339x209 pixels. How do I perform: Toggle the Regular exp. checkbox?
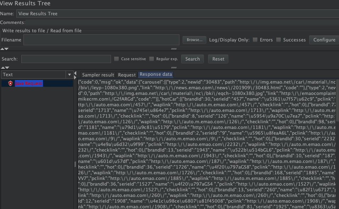[152, 59]
